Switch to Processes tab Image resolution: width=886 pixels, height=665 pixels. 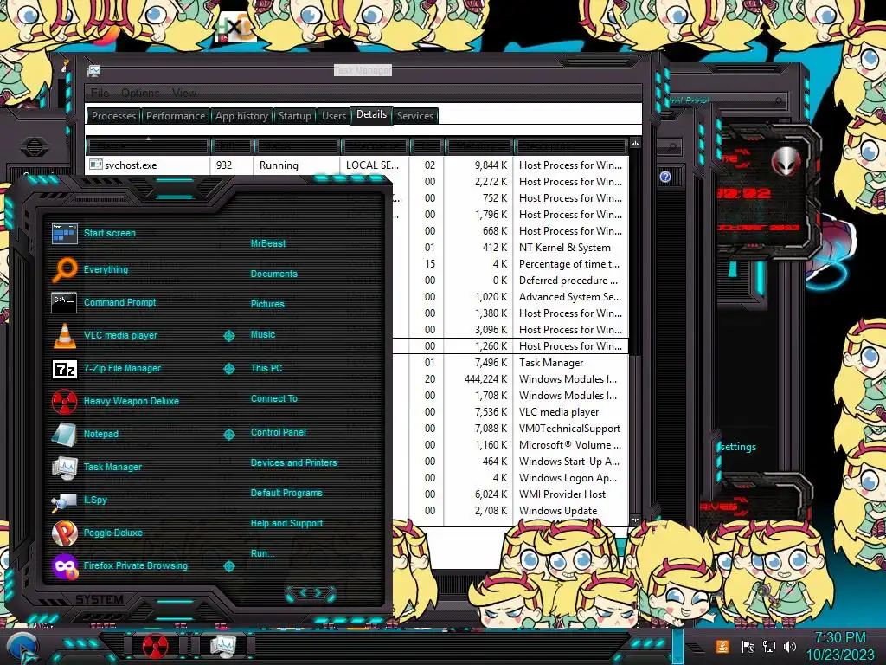113,116
